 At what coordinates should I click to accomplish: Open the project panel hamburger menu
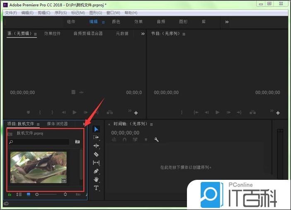(38, 124)
